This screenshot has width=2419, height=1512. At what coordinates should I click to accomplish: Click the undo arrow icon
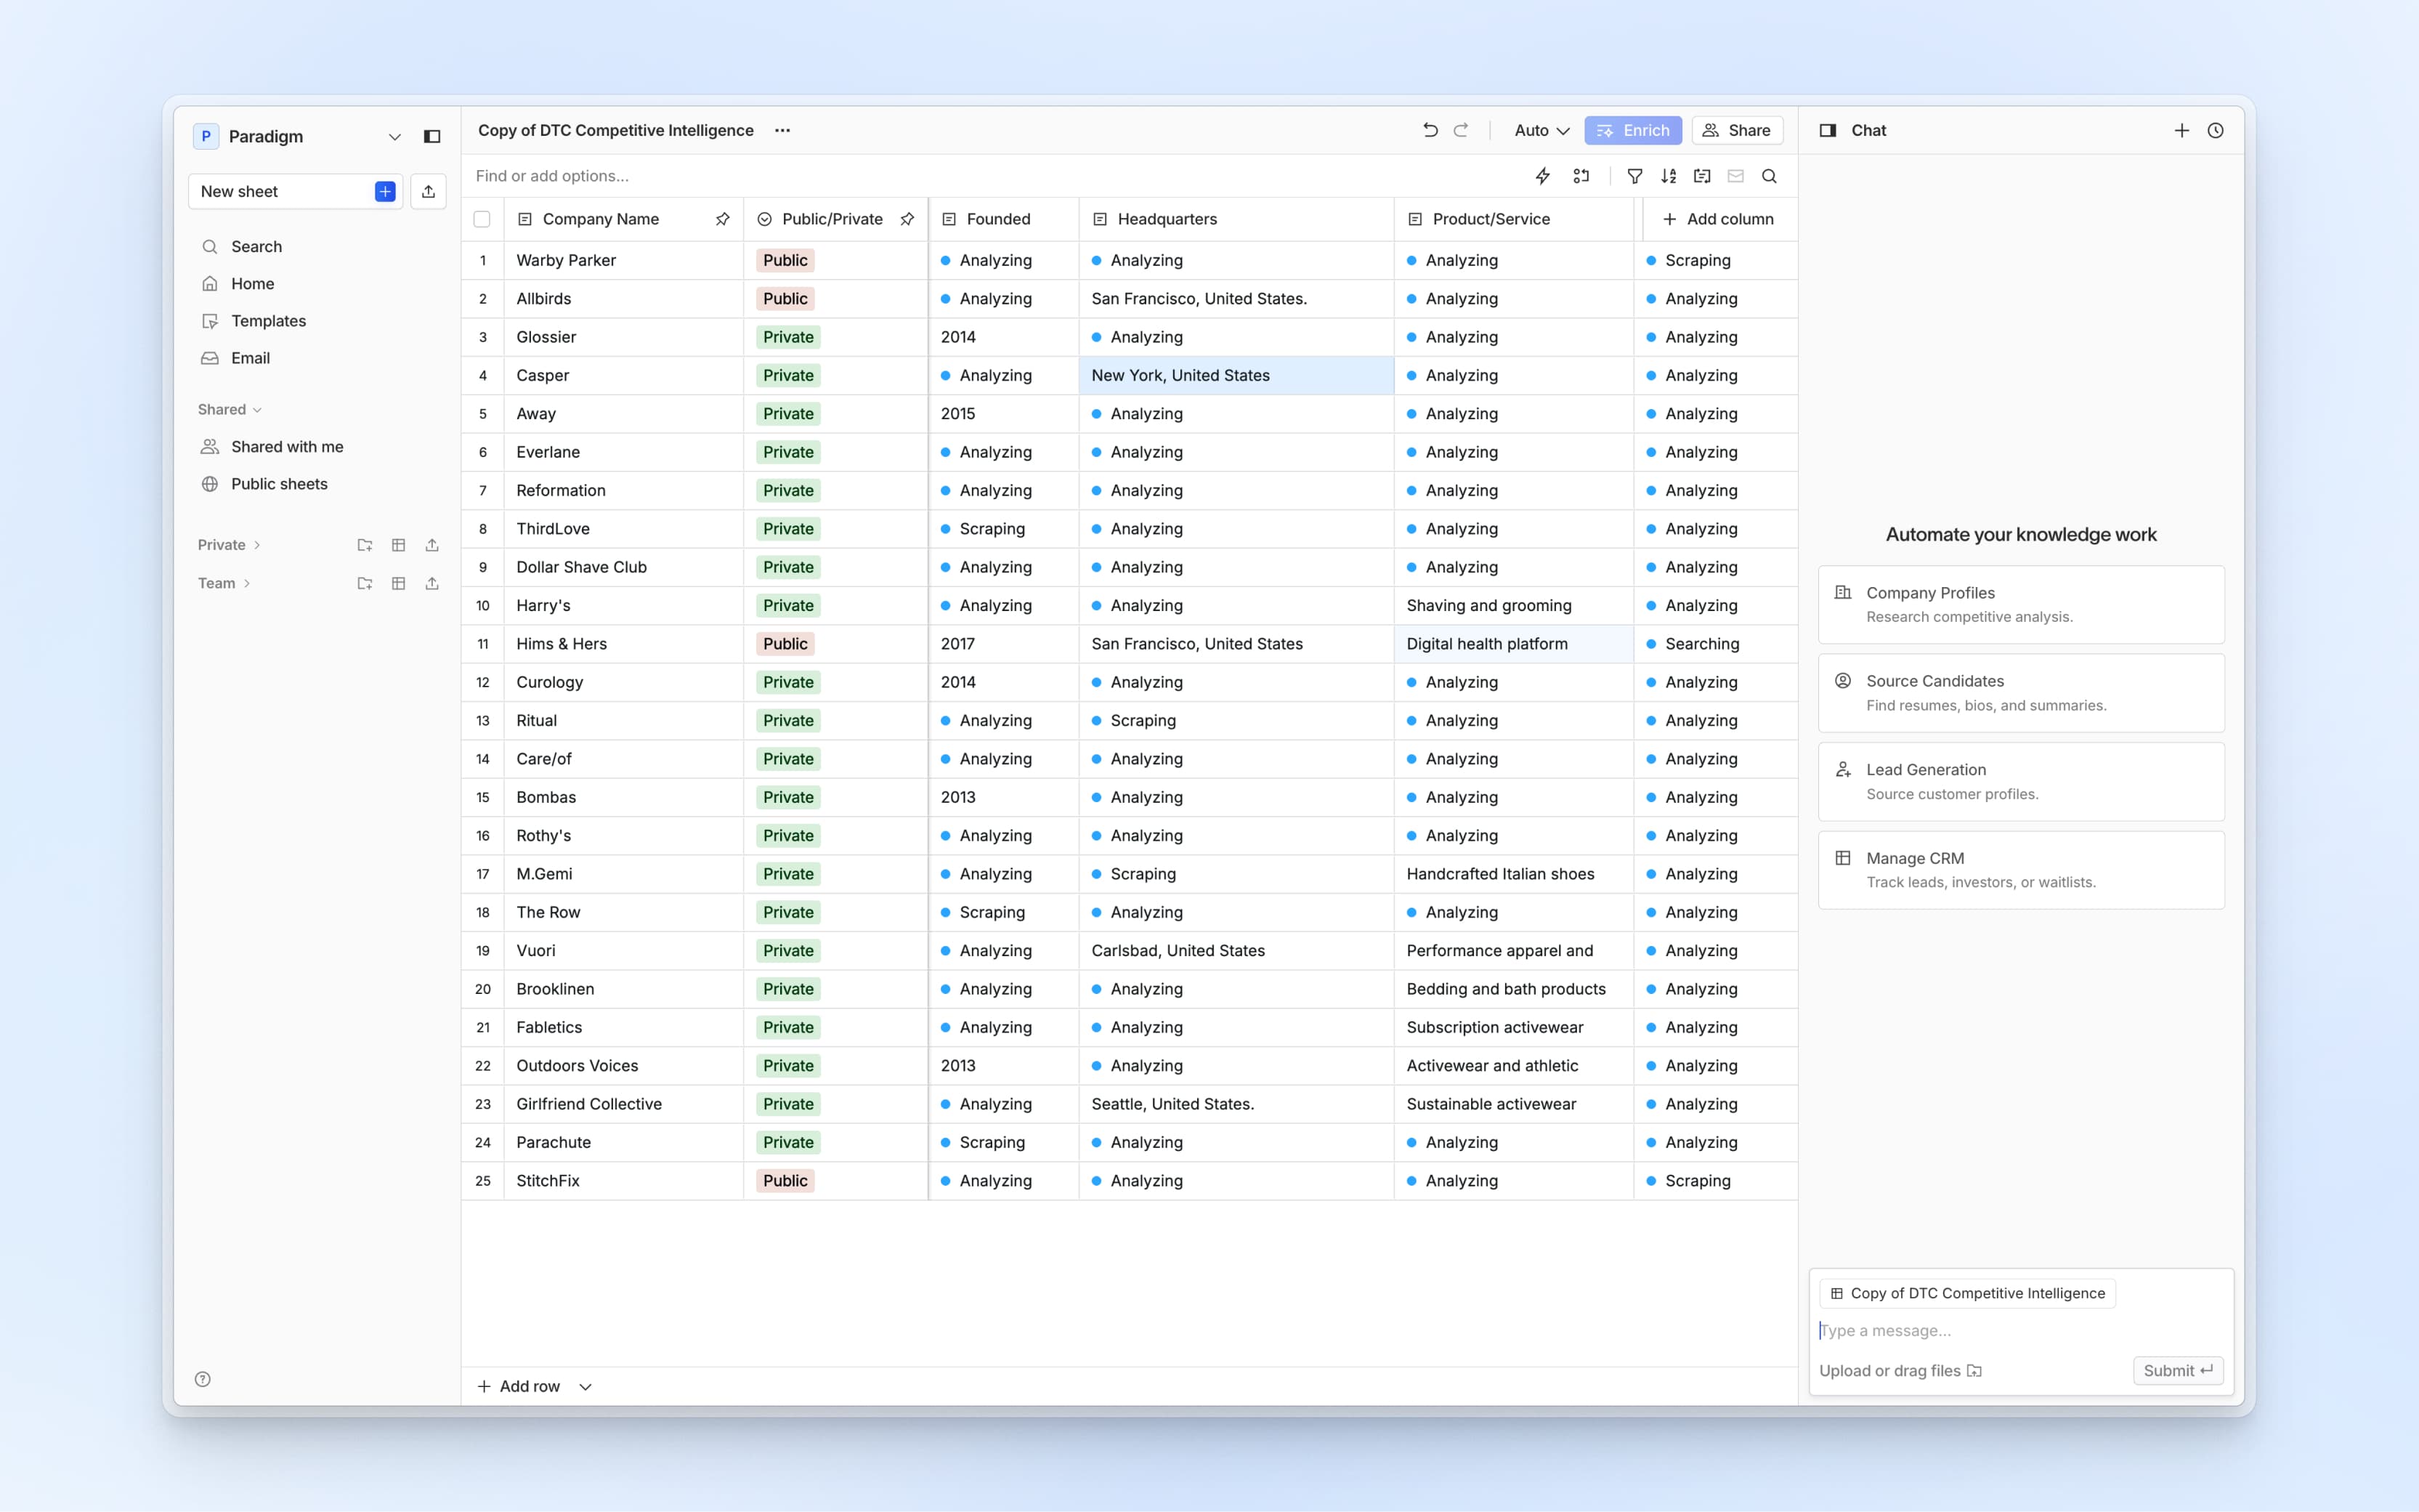(1430, 130)
